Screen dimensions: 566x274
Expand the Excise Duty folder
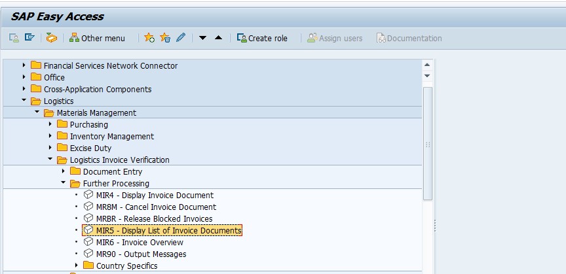(50, 147)
